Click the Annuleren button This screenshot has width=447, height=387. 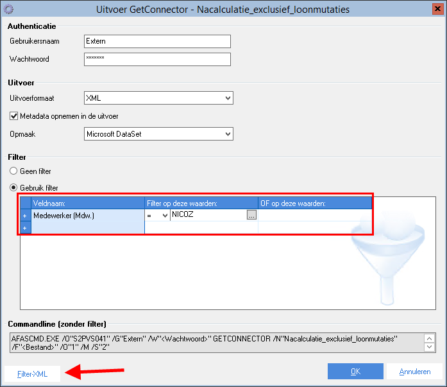pos(415,372)
